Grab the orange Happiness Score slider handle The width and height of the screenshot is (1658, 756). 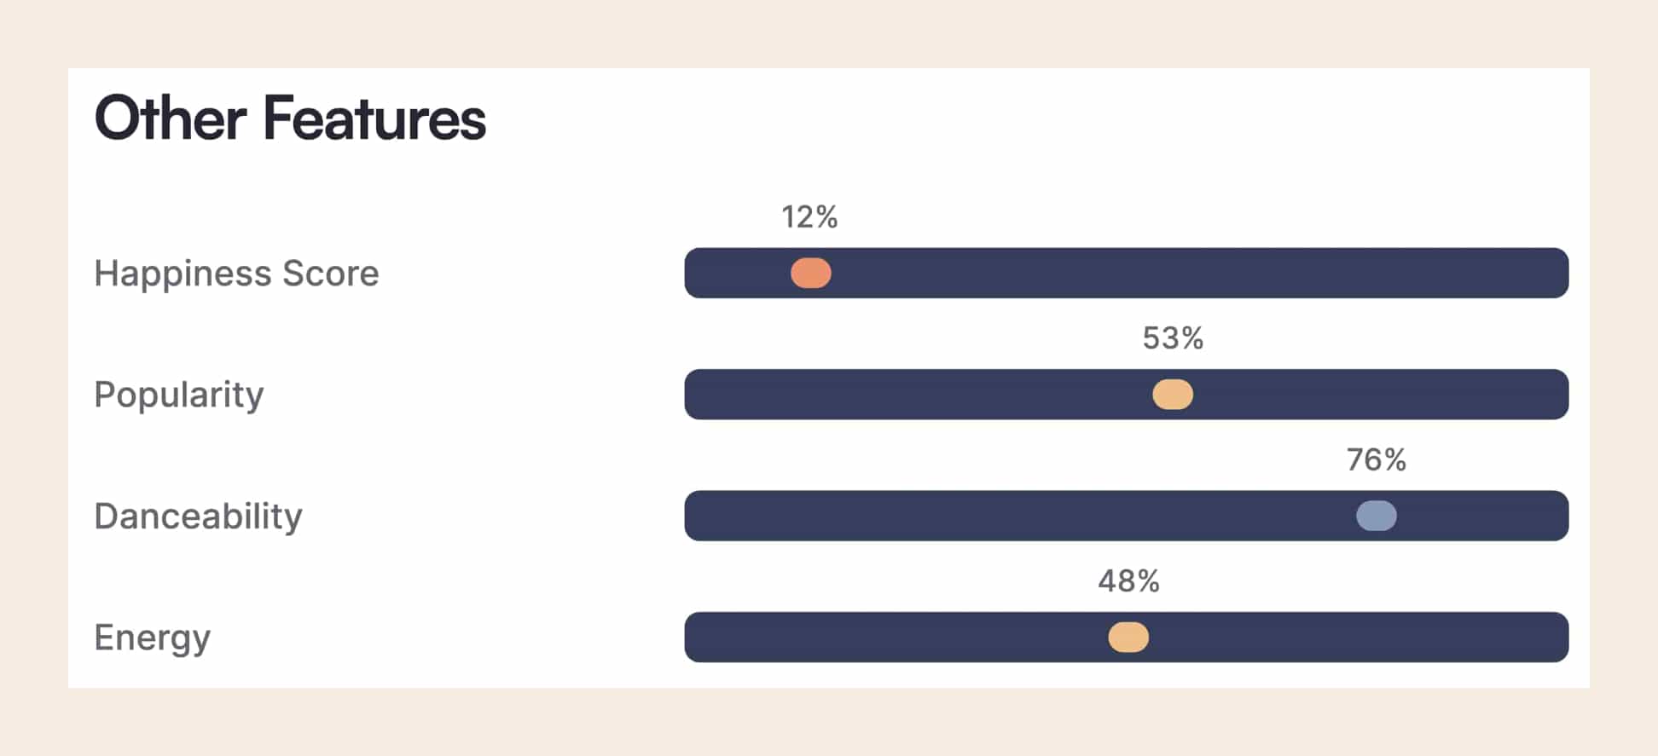pos(810,274)
